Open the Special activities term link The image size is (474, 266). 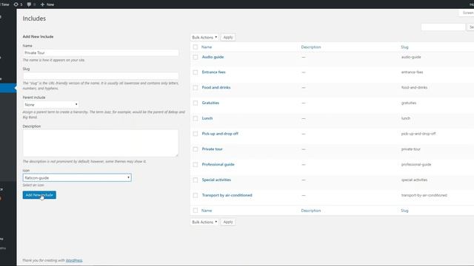pos(216,180)
